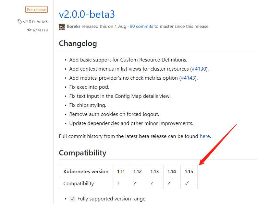Open the v2.0.0-beta3 tag link in sidebar

tap(35, 22)
